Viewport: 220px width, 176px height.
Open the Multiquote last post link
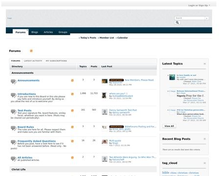tap(115, 141)
